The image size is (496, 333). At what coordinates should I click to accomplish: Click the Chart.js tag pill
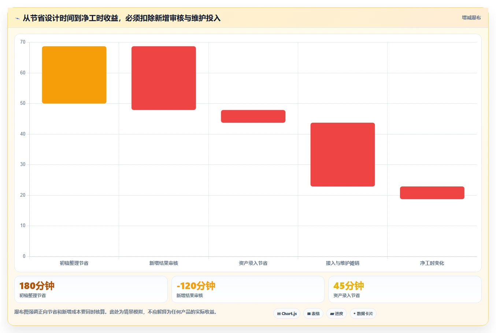[x=287, y=314]
